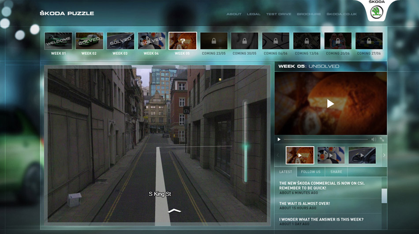Open the solved Week 02 puzzle thumbnail
419x234 pixels.
tap(89, 41)
